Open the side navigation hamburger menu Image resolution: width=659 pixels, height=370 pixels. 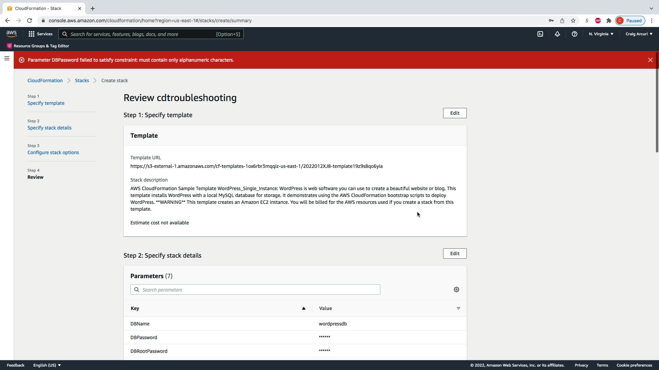[x=7, y=58]
